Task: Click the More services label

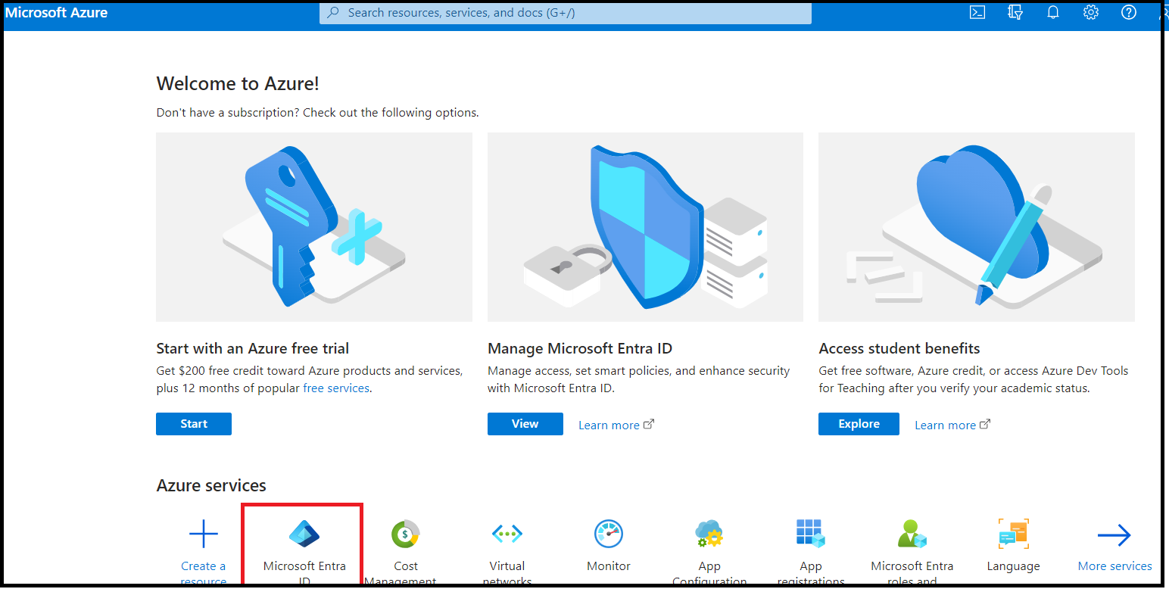Action: coord(1114,566)
